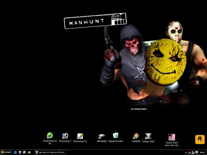Image resolution: width=207 pixels, height=155 pixels.
Task: Open the Start menu
Action: (6, 152)
